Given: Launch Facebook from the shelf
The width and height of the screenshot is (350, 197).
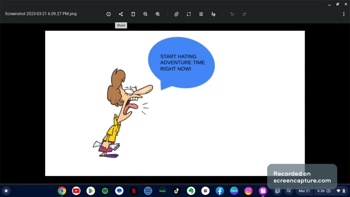Looking at the screenshot, I should [x=220, y=191].
